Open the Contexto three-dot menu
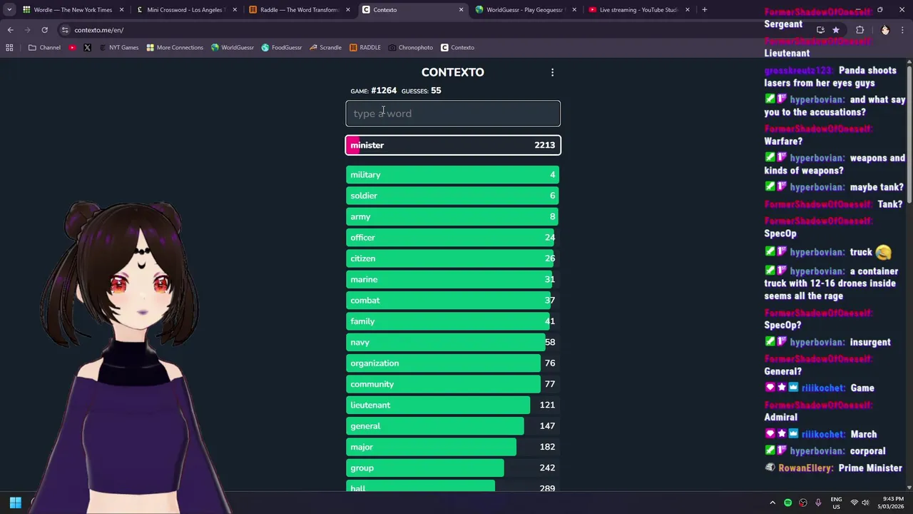Viewport: 913px width, 514px height. (x=552, y=72)
